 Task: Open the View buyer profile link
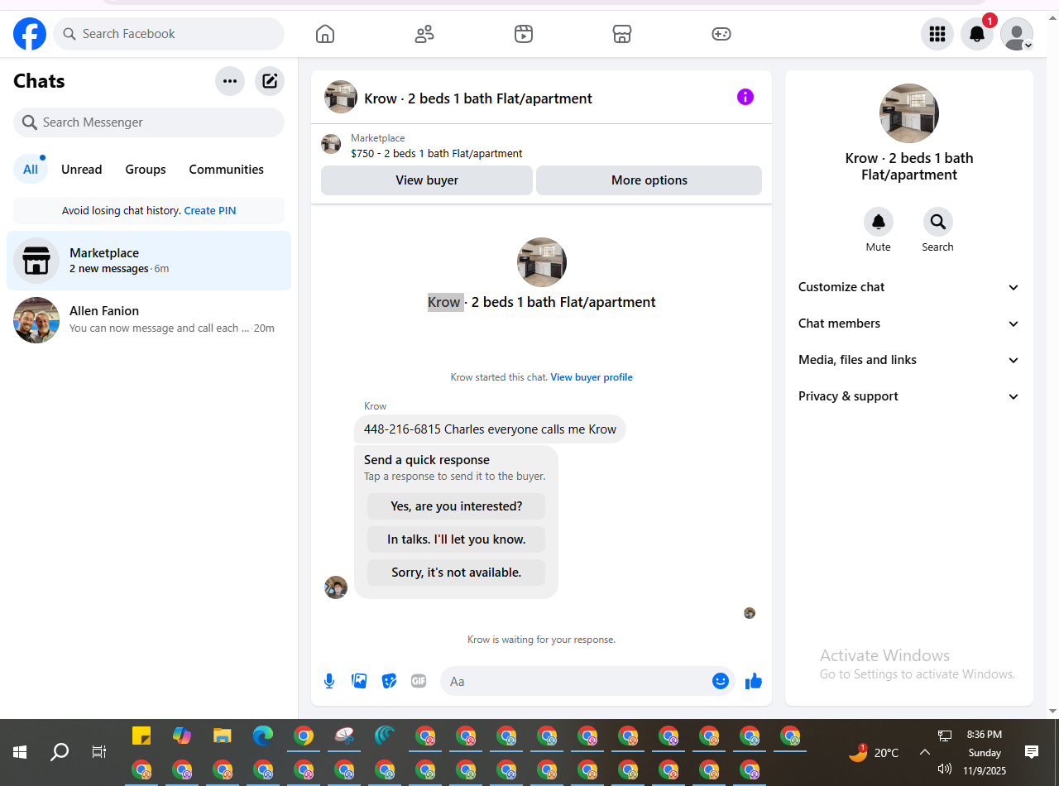tap(592, 377)
